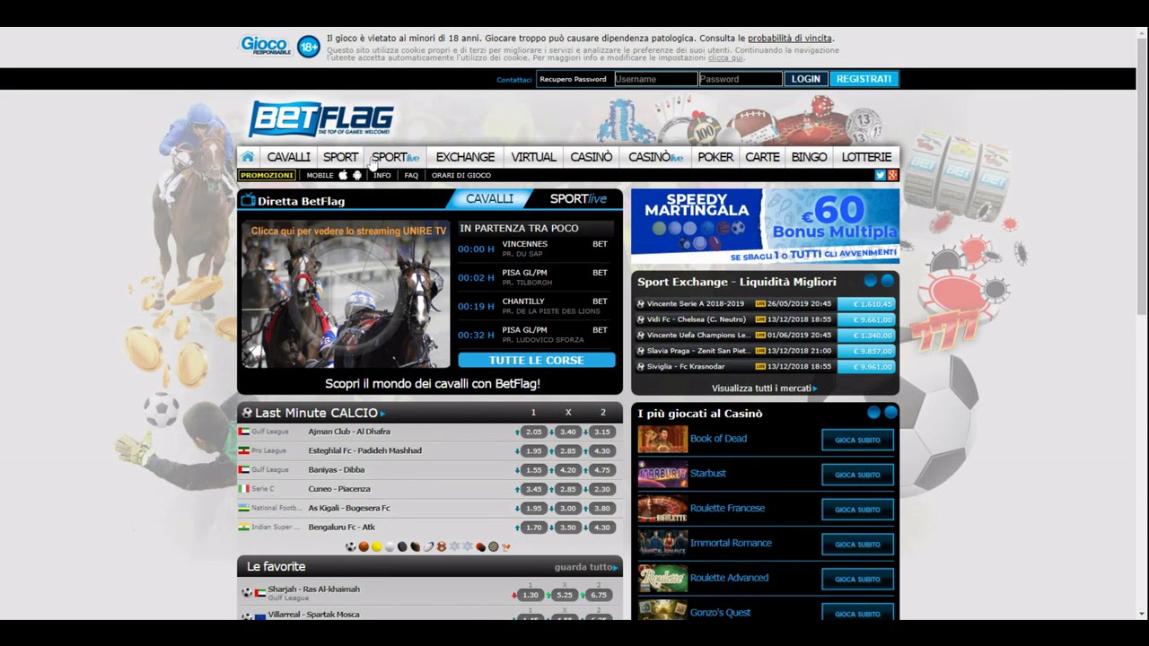Image resolution: width=1149 pixels, height=646 pixels.
Task: Select the white volleyball sport icon
Action: (390, 546)
